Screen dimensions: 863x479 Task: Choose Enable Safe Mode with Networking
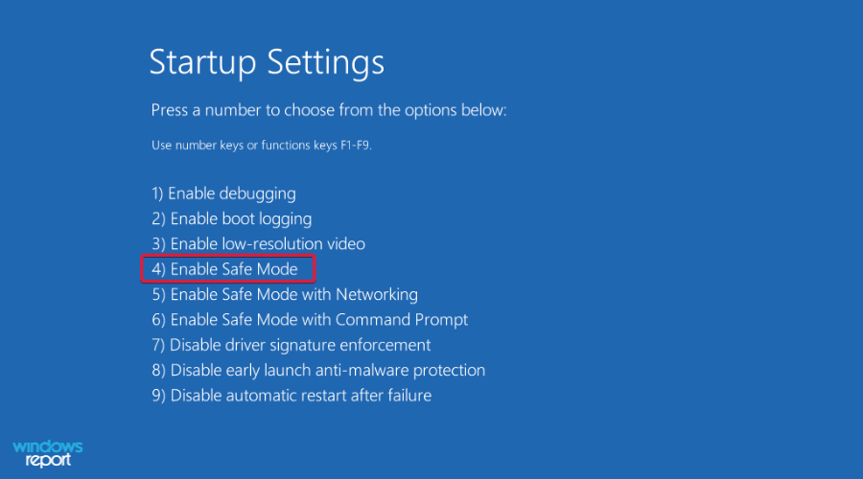point(284,294)
